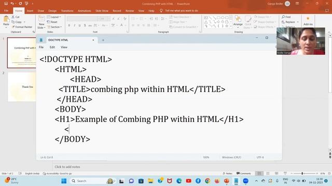Click the zoom slider in PowerPoint's status bar
Viewport: 332px width, 186px height.
304,174
